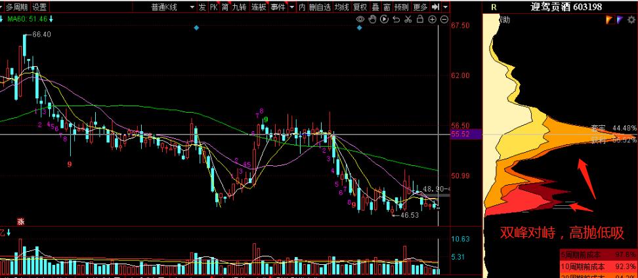
Task: Select the scissors cut tool
Action: coord(408,20)
